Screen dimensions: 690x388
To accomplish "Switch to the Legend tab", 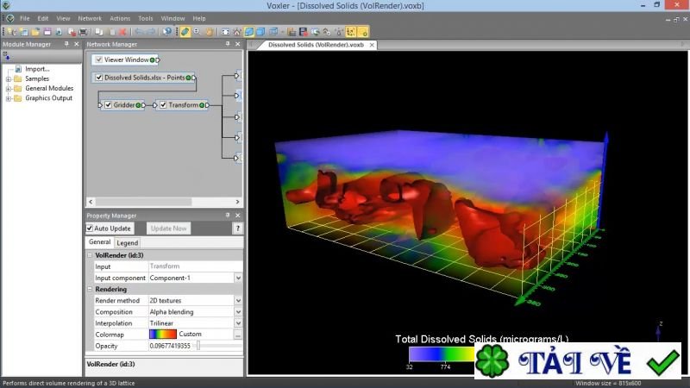I will tap(128, 243).
